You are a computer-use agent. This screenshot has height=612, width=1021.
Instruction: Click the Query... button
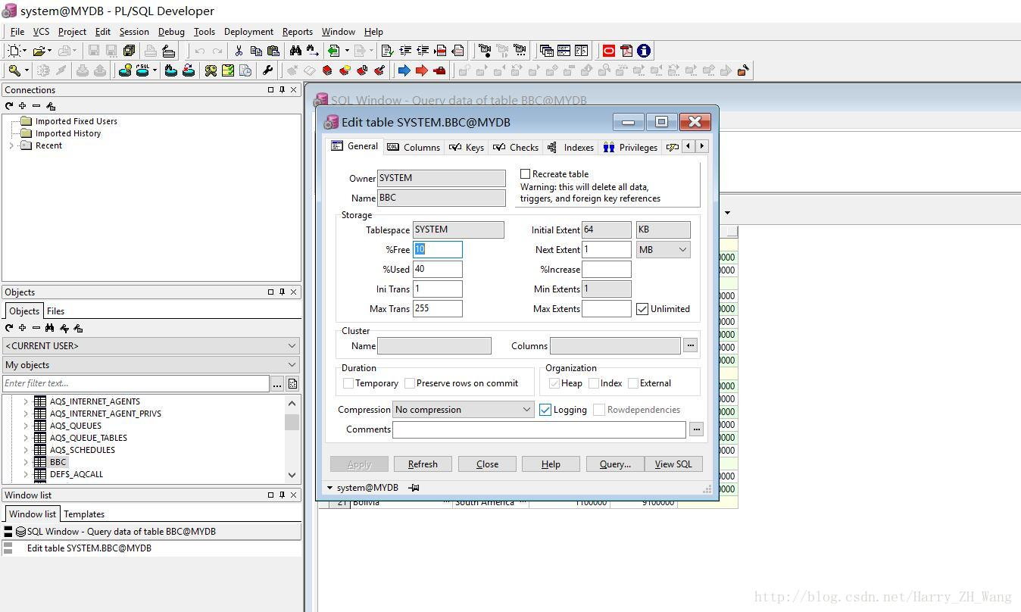pos(615,464)
